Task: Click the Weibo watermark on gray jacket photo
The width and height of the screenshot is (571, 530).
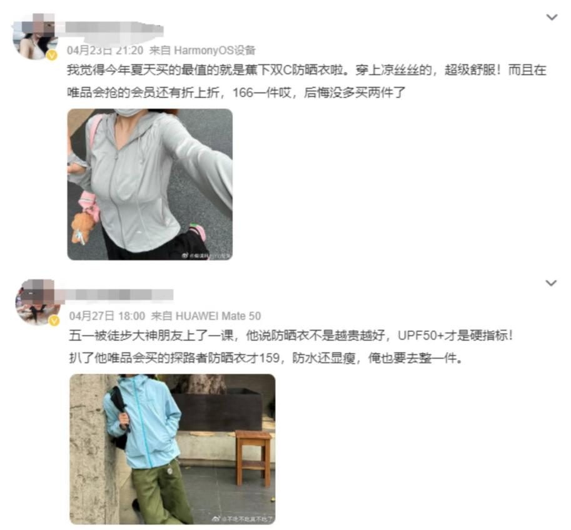Action: tap(206, 256)
